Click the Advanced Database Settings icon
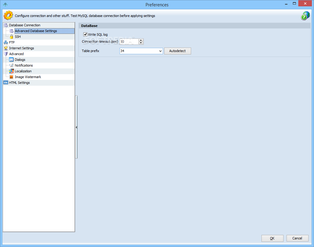 coord(11,31)
